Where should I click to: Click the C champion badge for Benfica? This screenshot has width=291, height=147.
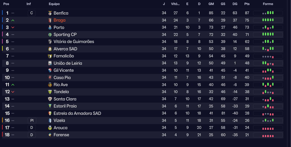31,13
